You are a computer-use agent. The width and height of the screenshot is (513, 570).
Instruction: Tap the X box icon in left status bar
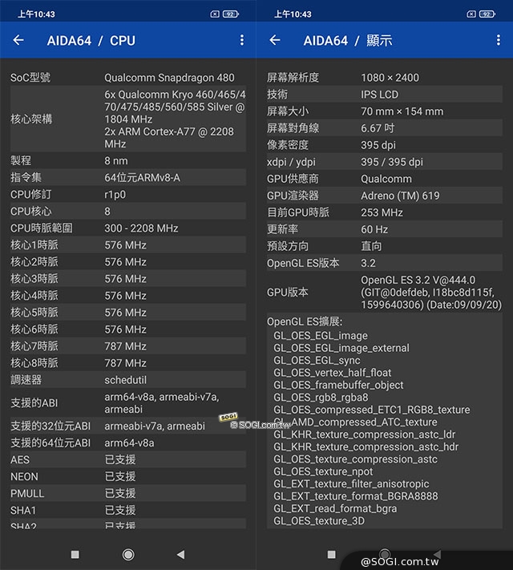tap(215, 14)
